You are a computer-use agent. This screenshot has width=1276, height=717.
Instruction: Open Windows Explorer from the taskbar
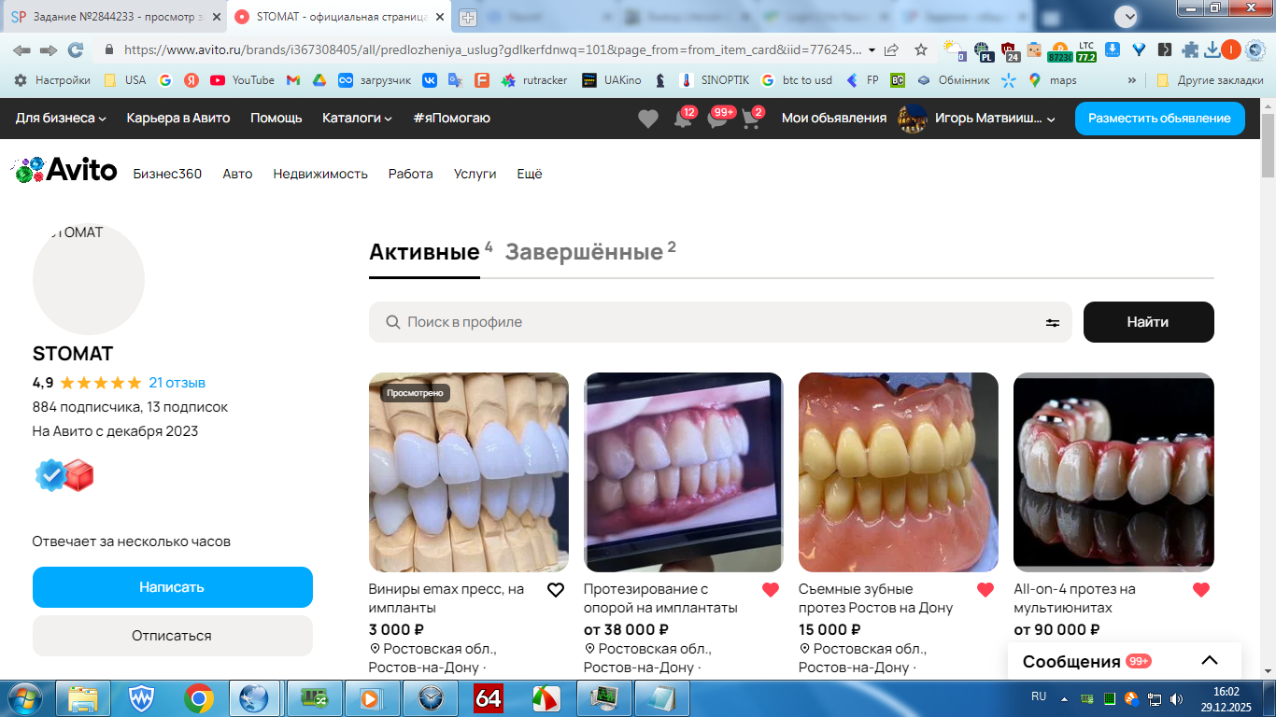[84, 697]
